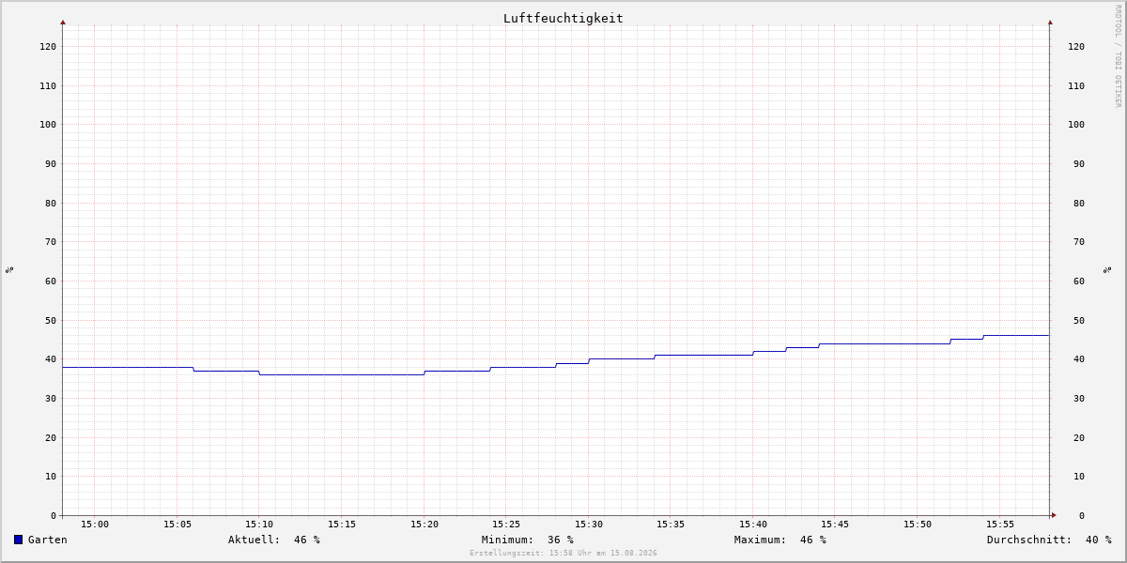Click the RRDTOOL / TOBI OETIKER watermark
This screenshot has height=563, width=1127.
pyautogui.click(x=1118, y=56)
